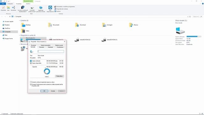The height and width of the screenshot is (115, 204).
Task: Click the up-folder navigation arrow
Action: [x=10, y=17]
